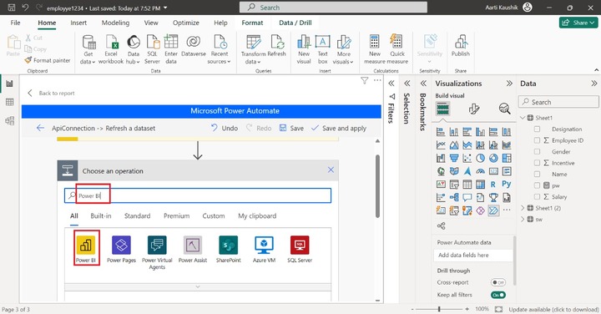Switch to the View ribbon tab
Screen dimensions: 601x314
coord(151,23)
